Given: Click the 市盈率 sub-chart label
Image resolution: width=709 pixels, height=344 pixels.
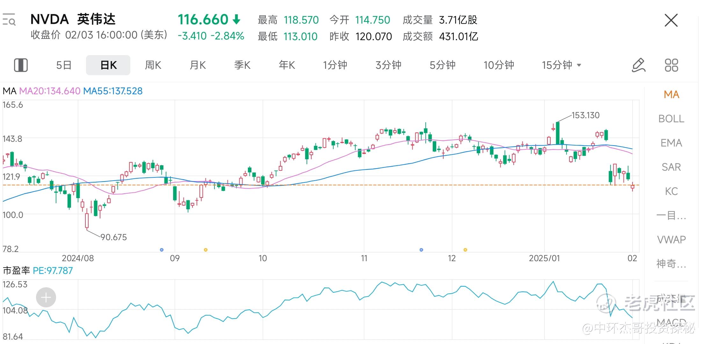Looking at the screenshot, I should coord(16,271).
